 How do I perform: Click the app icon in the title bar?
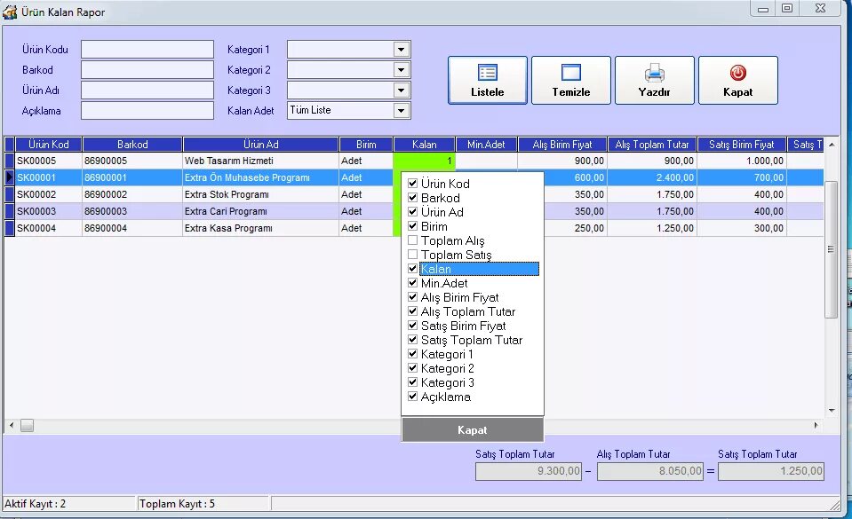(x=10, y=12)
